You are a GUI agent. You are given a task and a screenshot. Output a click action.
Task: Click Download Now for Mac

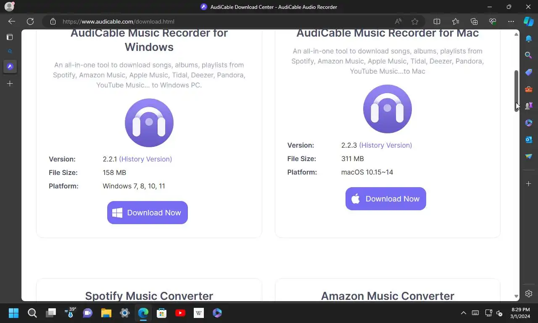[386, 199]
